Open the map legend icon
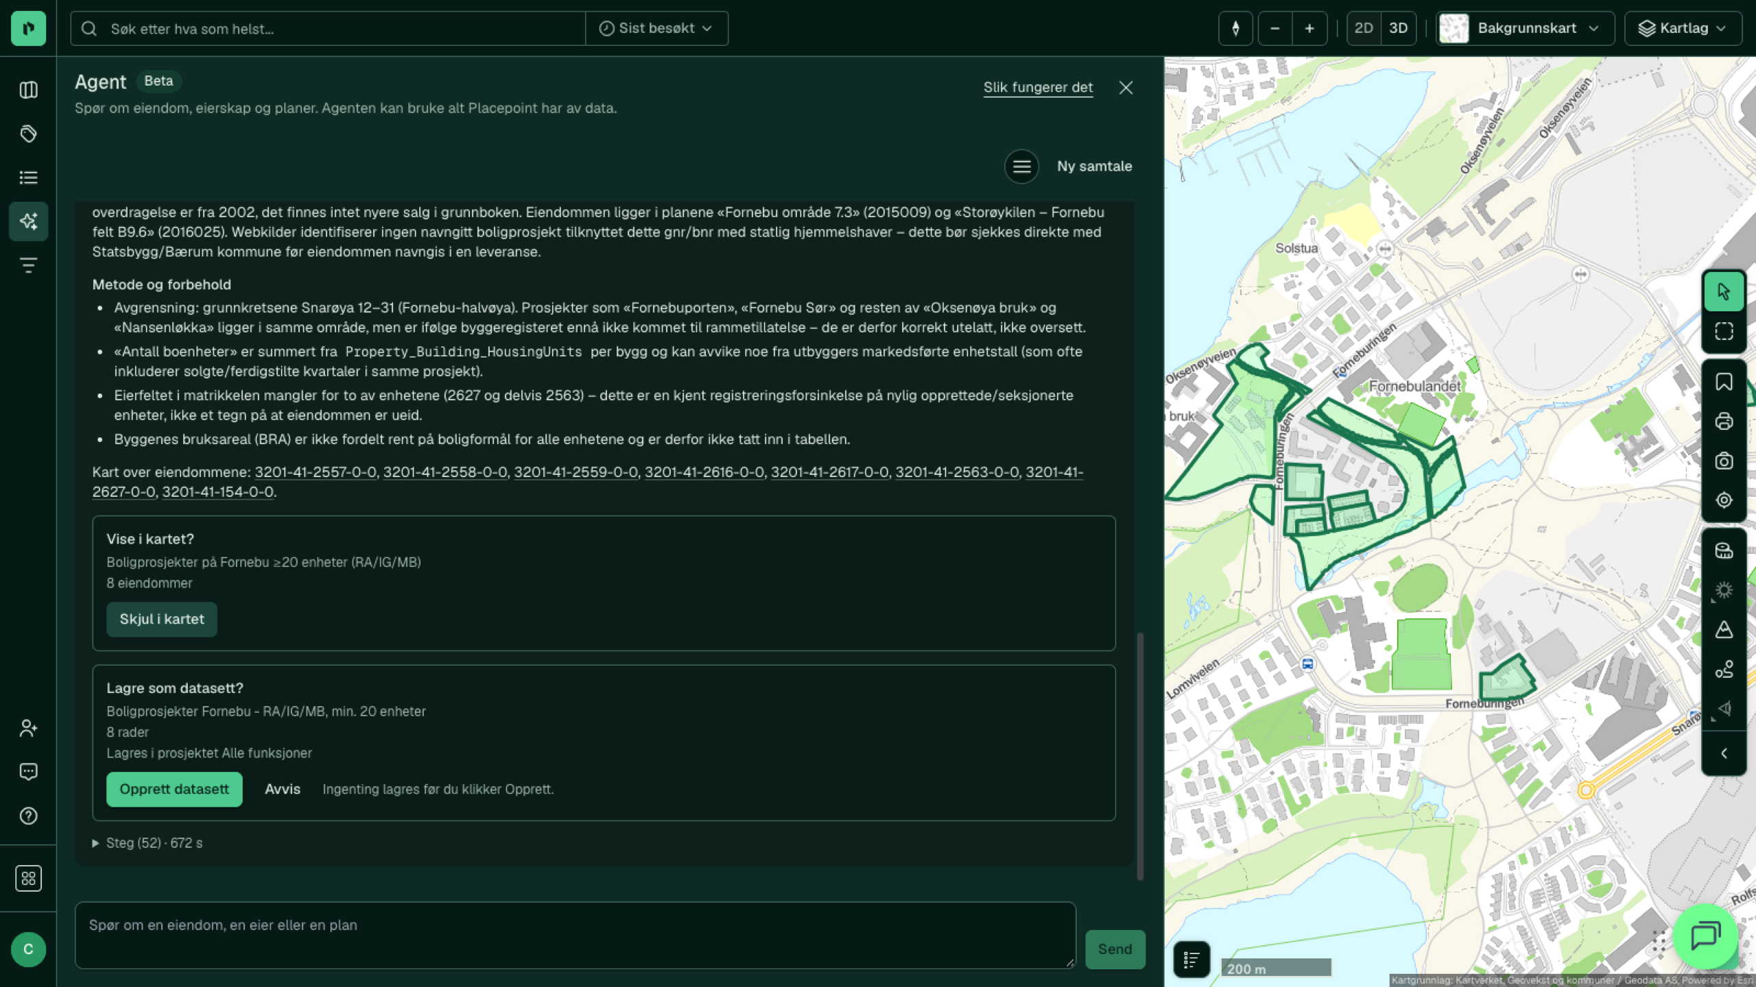Image resolution: width=1756 pixels, height=987 pixels. click(1191, 960)
